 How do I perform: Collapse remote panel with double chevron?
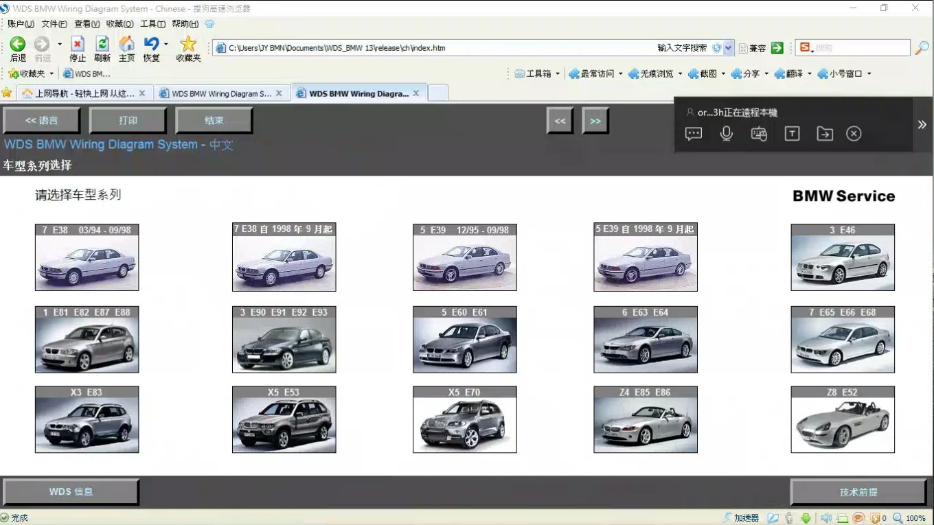922,124
